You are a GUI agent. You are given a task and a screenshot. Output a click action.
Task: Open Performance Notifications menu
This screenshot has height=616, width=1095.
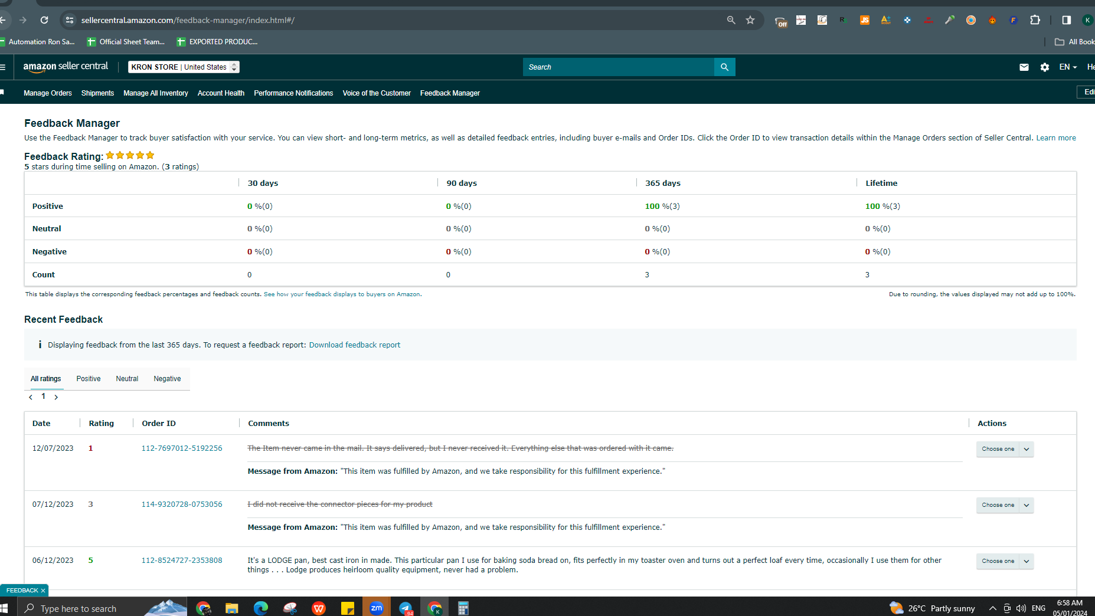tap(293, 93)
